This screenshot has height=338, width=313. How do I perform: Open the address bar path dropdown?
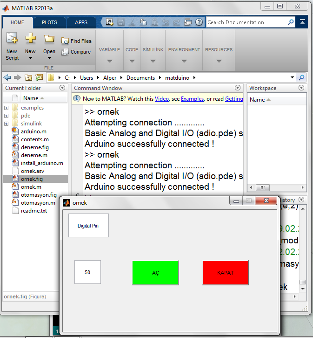coord(292,77)
